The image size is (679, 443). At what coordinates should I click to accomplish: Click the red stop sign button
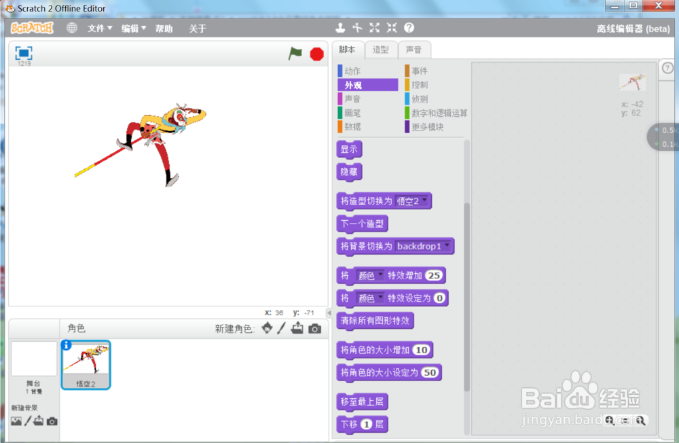[x=316, y=54]
